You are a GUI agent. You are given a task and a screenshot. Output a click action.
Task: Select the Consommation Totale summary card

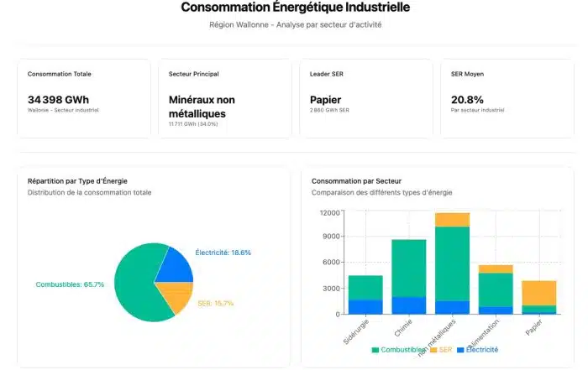84,98
